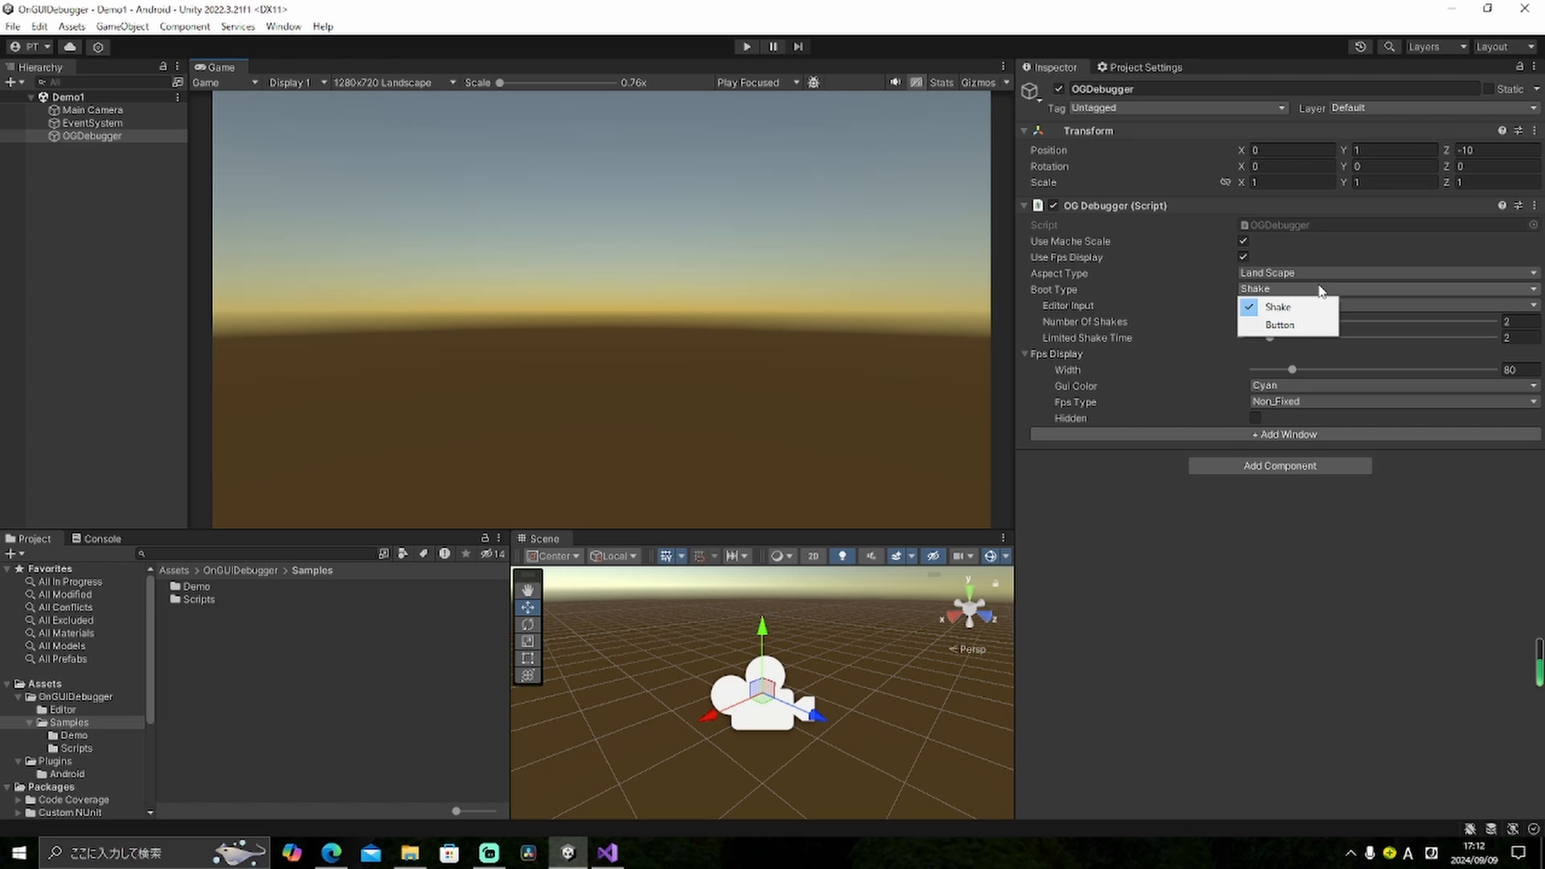Select EventSystem in Hierarchy

pyautogui.click(x=93, y=122)
